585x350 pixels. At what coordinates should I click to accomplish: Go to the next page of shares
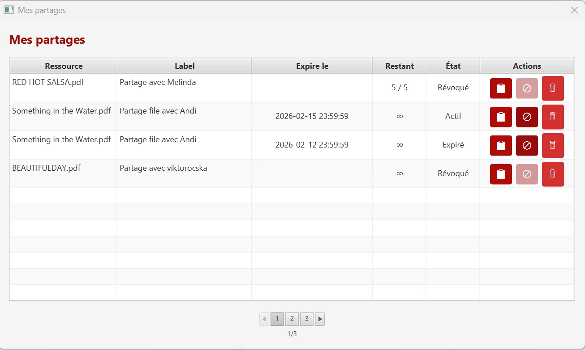tap(320, 319)
